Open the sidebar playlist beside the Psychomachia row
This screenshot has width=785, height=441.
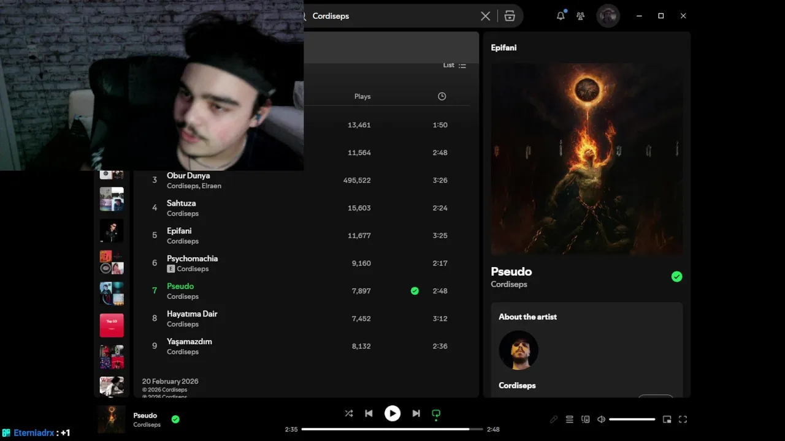click(x=112, y=262)
